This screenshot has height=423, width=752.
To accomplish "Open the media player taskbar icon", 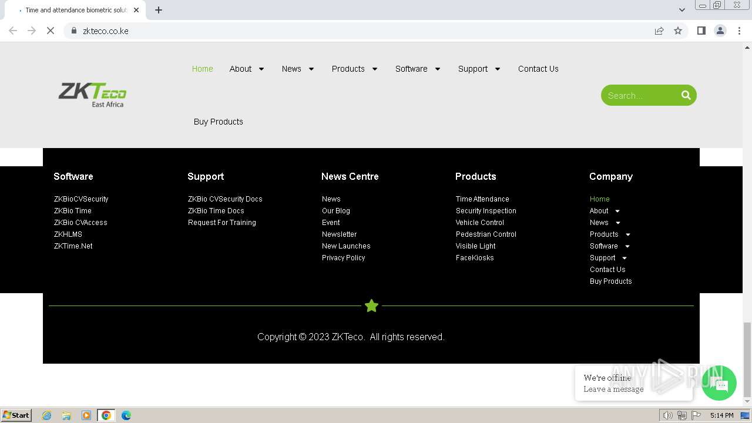I will coord(86,415).
